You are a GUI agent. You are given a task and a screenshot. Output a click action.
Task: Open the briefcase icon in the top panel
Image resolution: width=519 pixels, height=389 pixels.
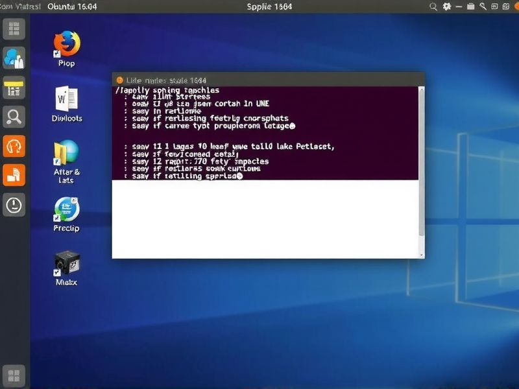[471, 6]
